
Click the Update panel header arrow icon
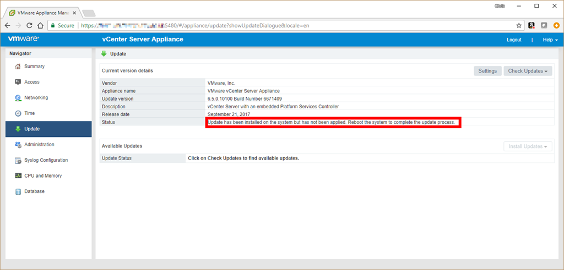[x=104, y=54]
